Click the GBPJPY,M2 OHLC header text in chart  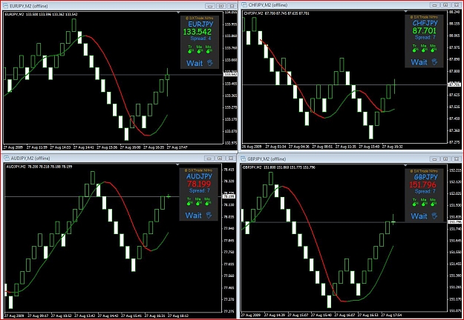278,167
